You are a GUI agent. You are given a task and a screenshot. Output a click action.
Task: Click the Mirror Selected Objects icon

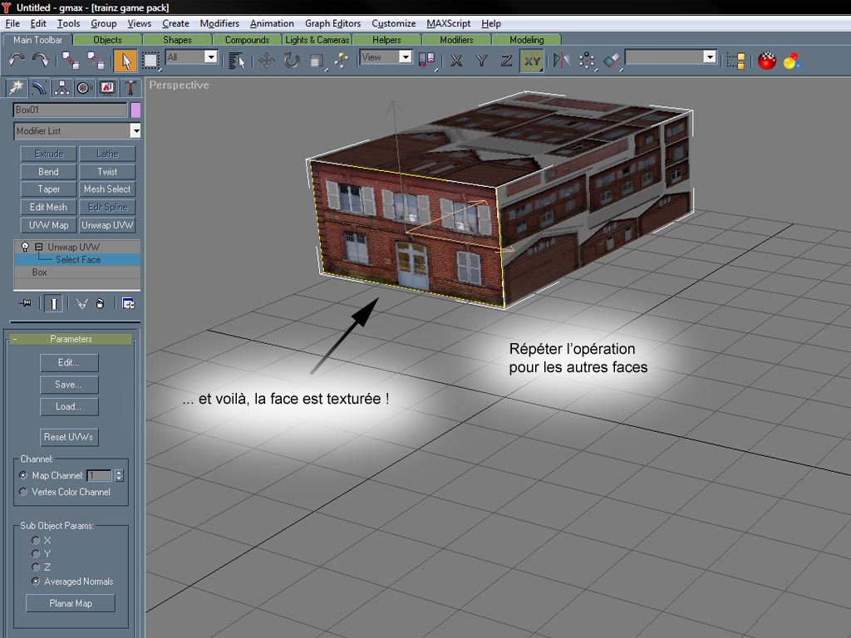click(562, 60)
